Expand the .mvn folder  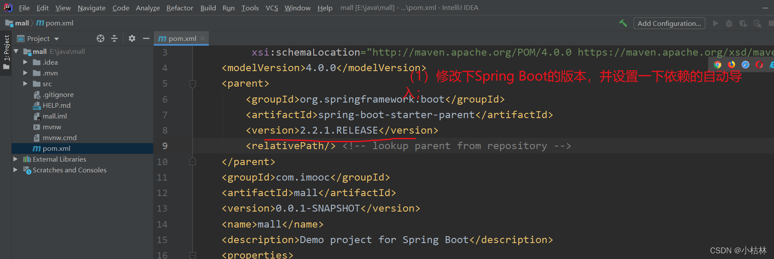coord(25,73)
